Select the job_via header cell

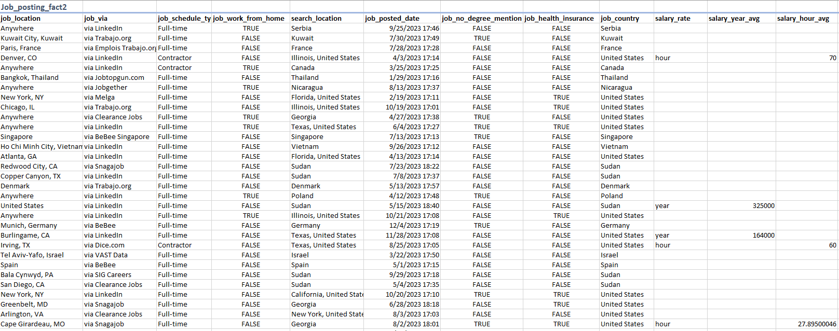click(120, 18)
